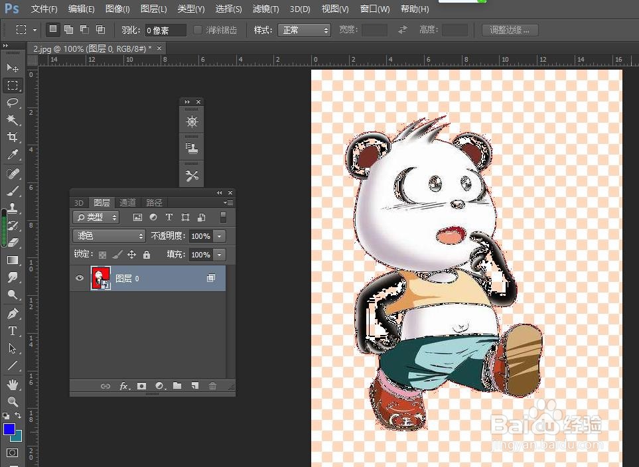Toggle lock all padlock icon

[x=146, y=255]
